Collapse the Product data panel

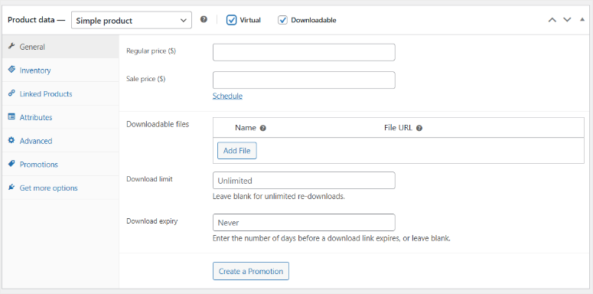pos(582,20)
